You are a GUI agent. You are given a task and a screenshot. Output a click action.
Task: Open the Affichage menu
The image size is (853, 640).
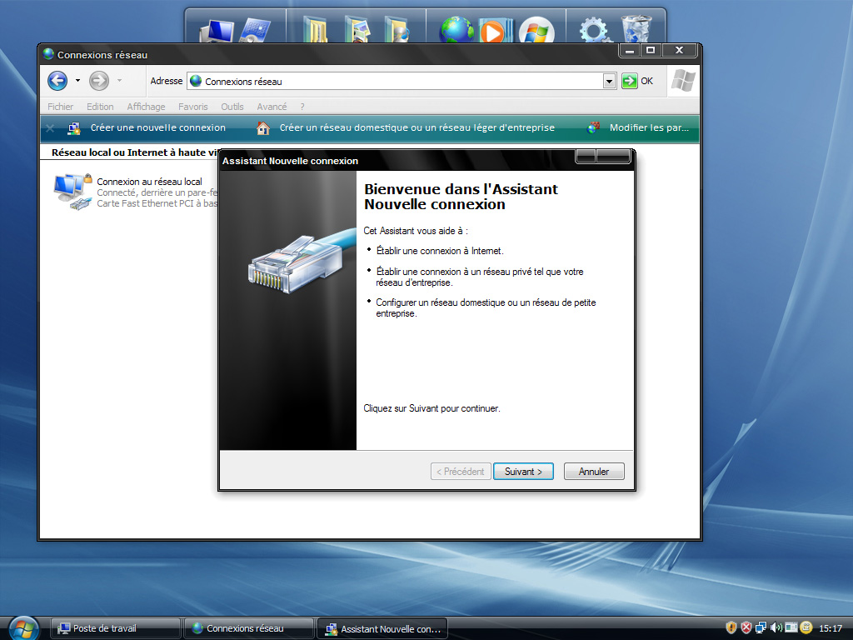tap(146, 107)
